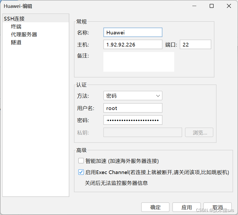Cancel with the 取消 button
Image resolution: width=238 pixels, height=215 pixels.
coord(217,207)
